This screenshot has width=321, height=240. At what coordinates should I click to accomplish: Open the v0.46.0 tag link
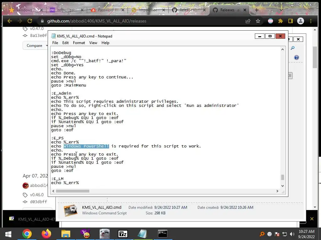click(x=37, y=195)
